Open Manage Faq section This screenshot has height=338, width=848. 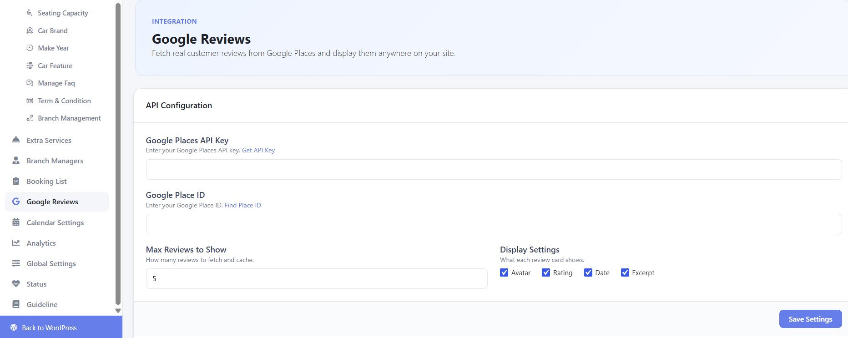56,83
